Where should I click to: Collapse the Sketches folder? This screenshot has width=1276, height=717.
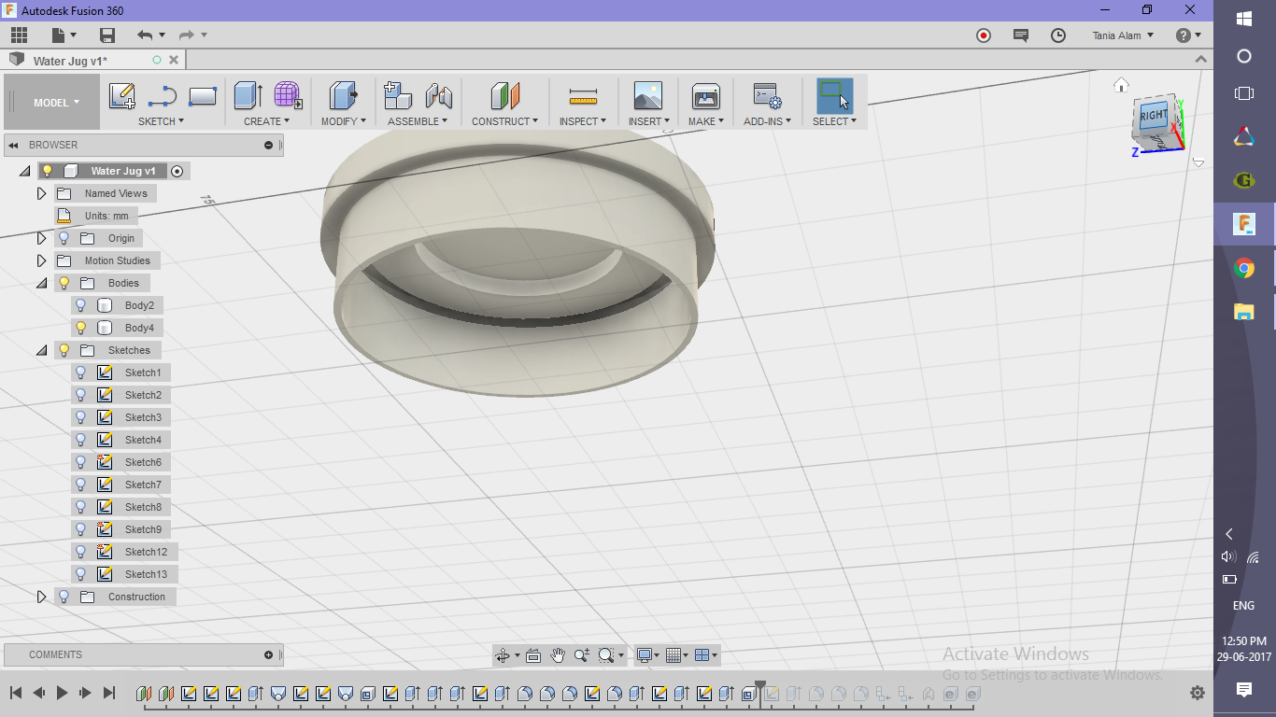tap(41, 350)
